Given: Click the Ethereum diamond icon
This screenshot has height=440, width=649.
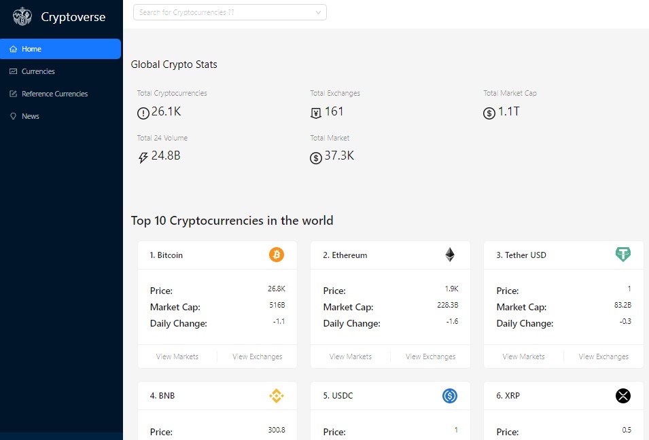Looking at the screenshot, I should point(450,255).
